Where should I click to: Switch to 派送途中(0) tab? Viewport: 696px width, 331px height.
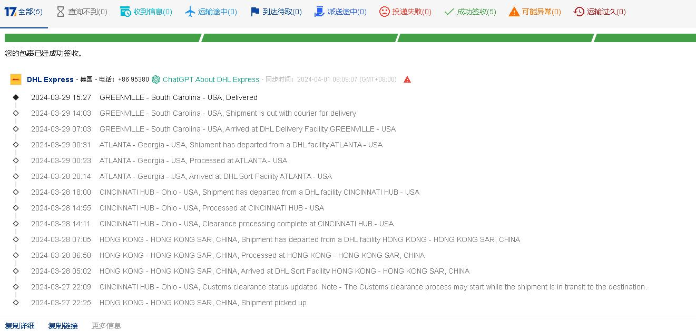(x=340, y=12)
